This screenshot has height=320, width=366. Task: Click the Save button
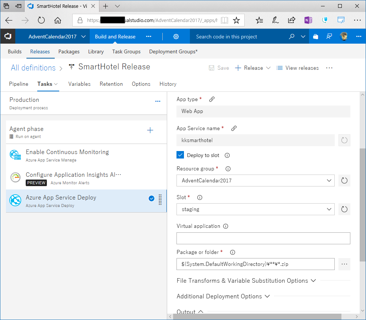click(x=219, y=68)
